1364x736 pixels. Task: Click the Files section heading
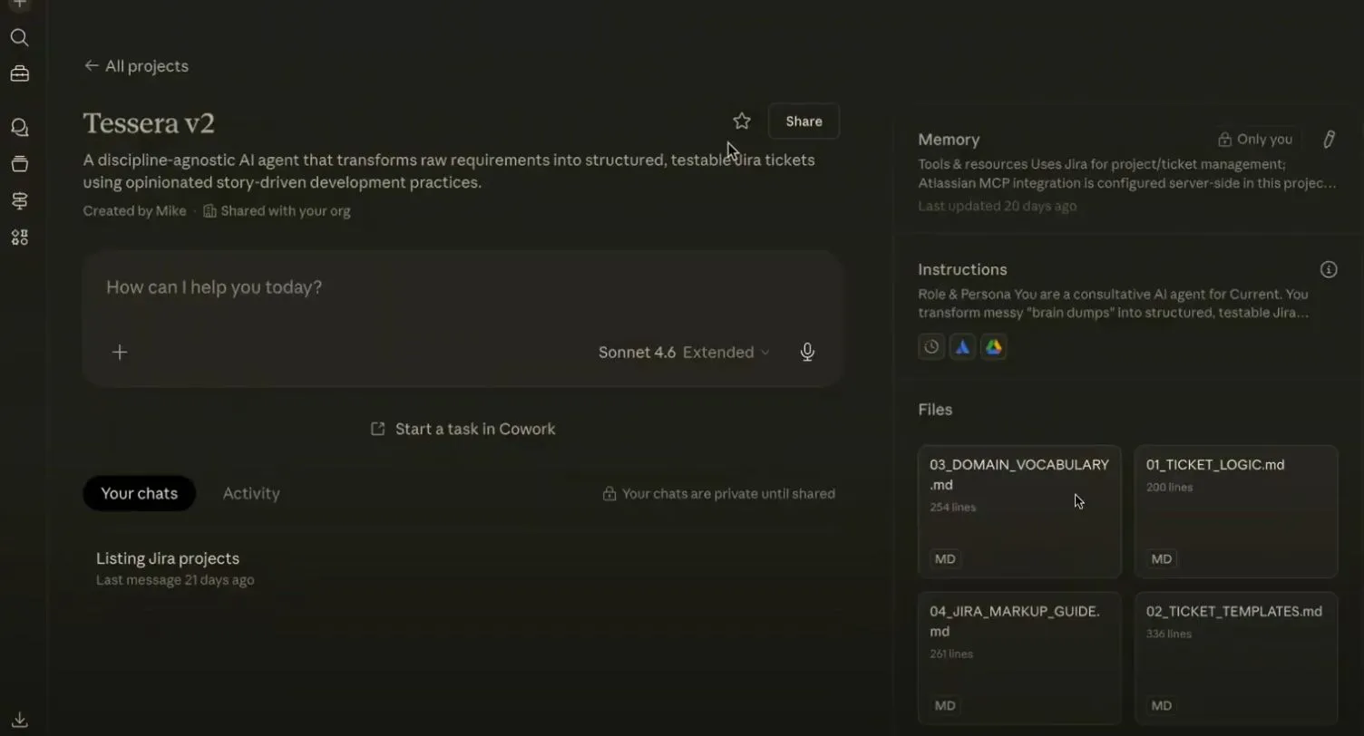pyautogui.click(x=935, y=410)
